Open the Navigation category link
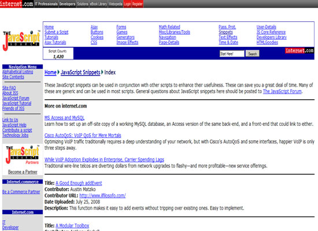Screen dimensions: 318x231 click(x=167, y=38)
